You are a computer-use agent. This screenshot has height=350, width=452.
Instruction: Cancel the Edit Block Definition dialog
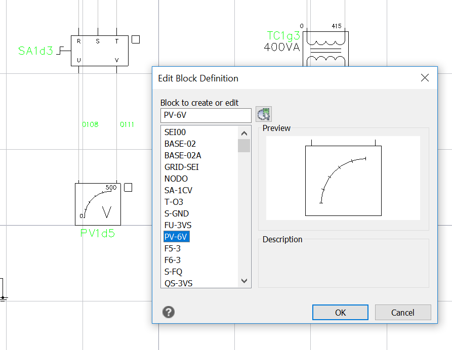(402, 313)
